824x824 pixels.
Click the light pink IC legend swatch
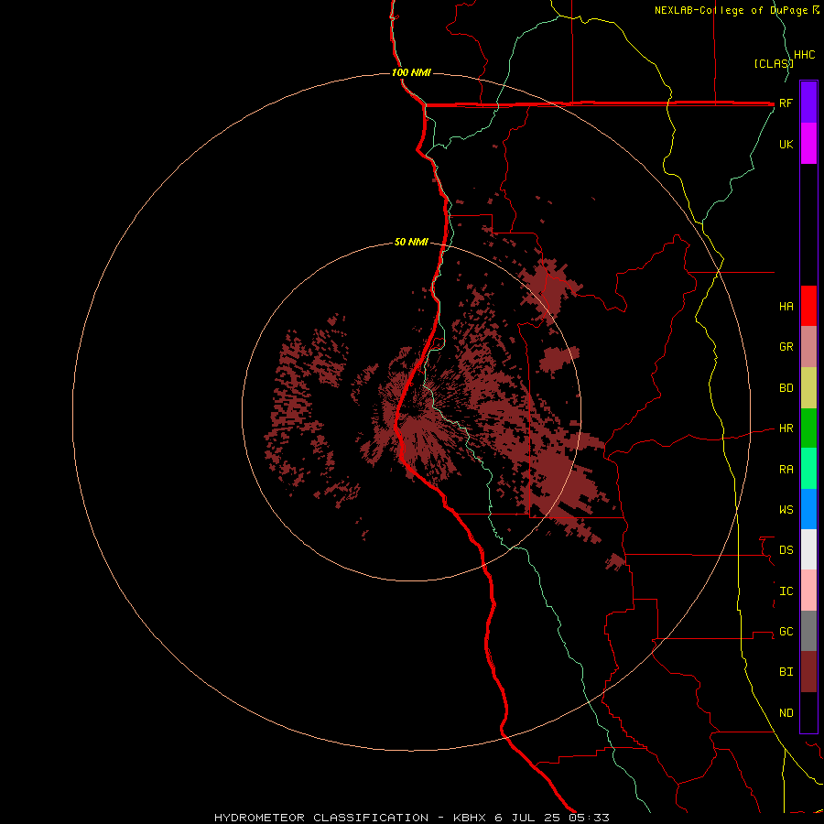click(808, 591)
